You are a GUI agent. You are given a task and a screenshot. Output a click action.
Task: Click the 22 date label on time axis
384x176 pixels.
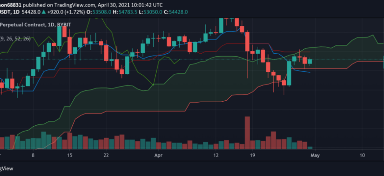[106, 155]
